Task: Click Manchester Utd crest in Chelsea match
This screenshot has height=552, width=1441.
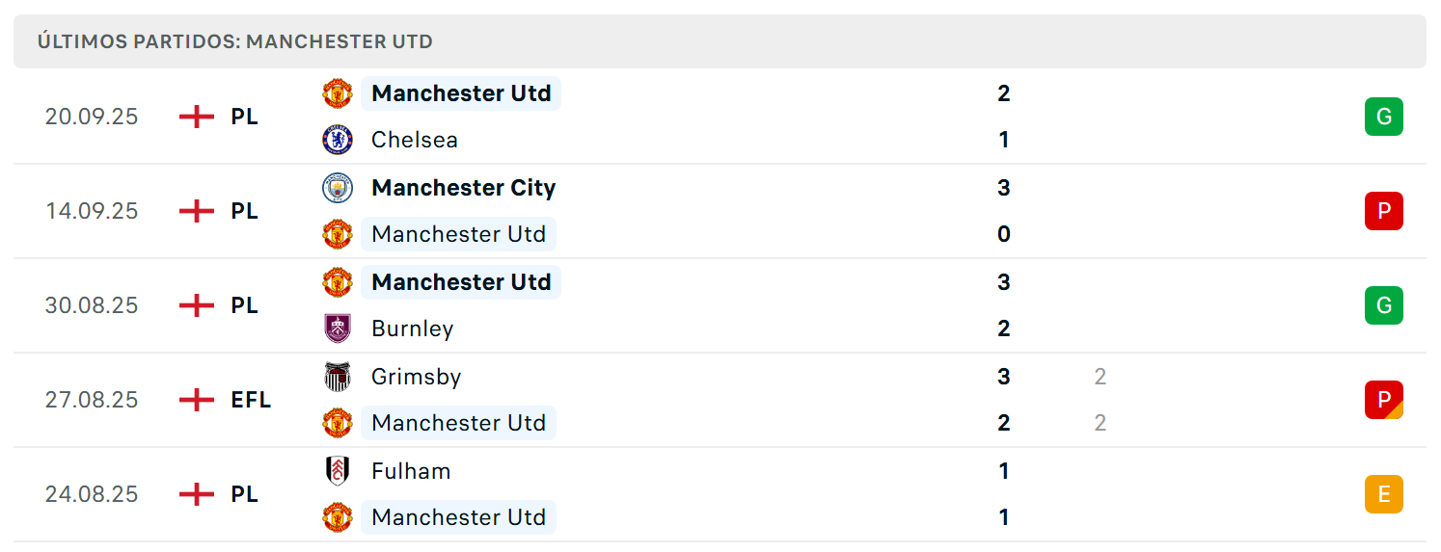Action: tap(338, 93)
